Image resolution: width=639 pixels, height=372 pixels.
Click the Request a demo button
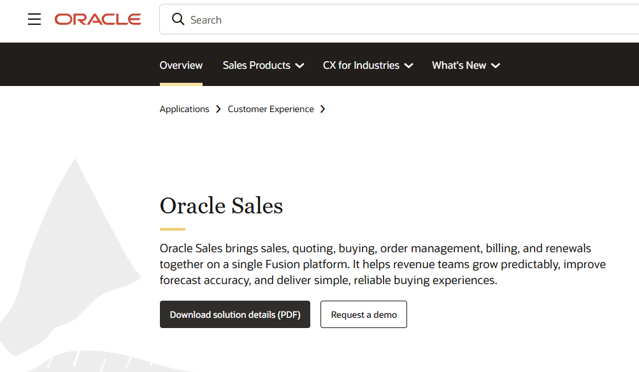coord(364,314)
